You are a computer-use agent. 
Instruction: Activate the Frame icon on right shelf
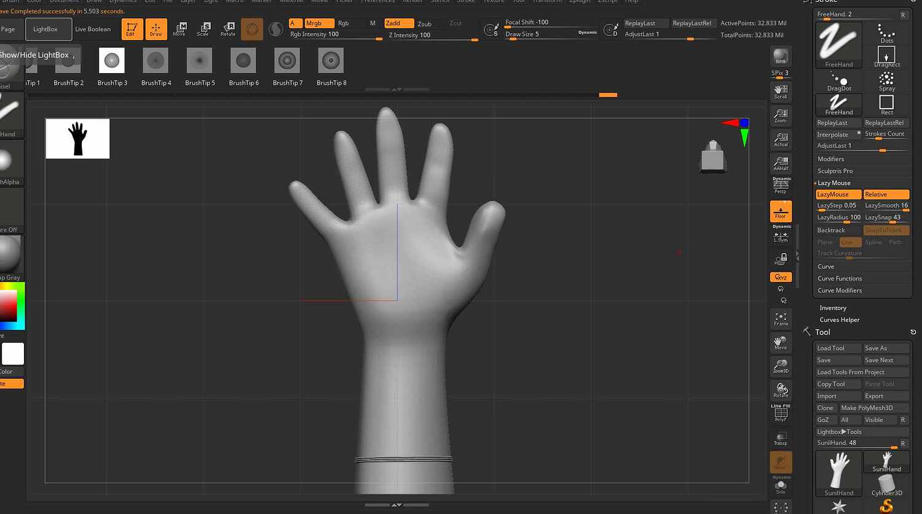tap(781, 318)
